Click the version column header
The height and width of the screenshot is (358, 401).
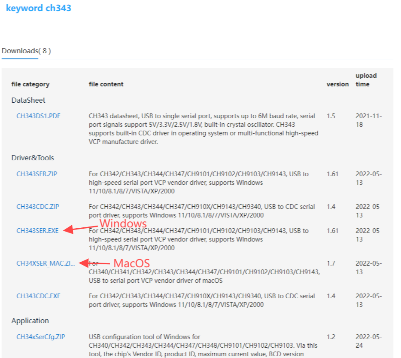pyautogui.click(x=337, y=84)
